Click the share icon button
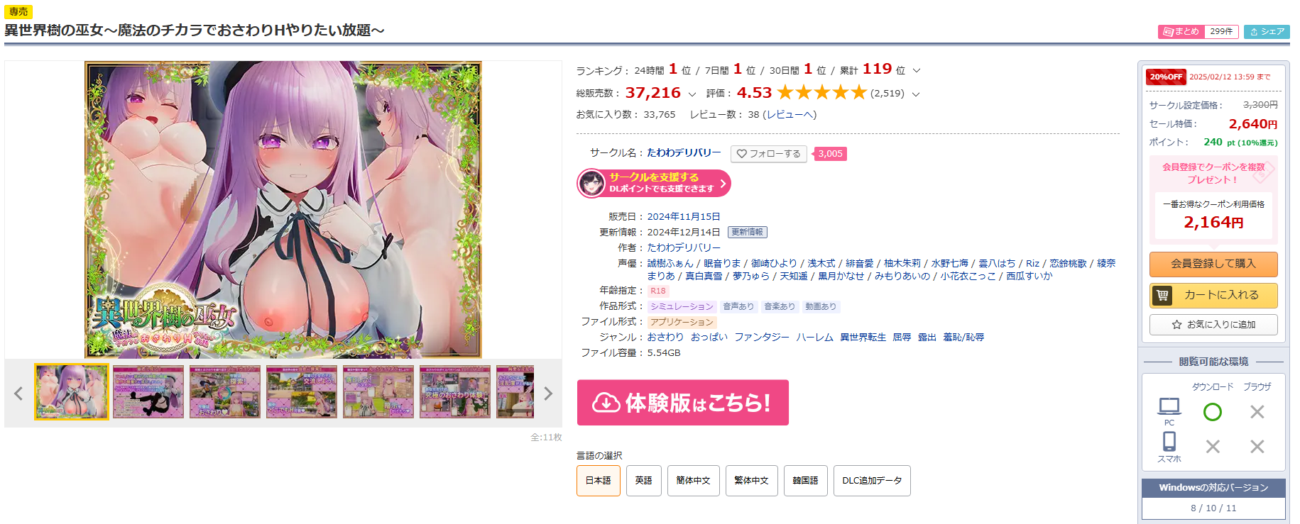Screen dimensions: 1300x524 click(1267, 32)
